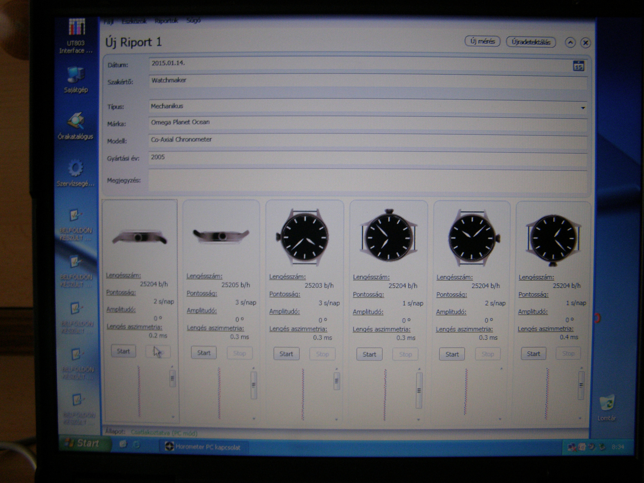Start measurement in the crown-up watch panel
Viewport: 644px width, 483px height.
point(369,354)
